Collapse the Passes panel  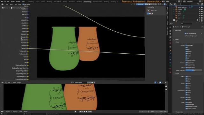[174, 39]
